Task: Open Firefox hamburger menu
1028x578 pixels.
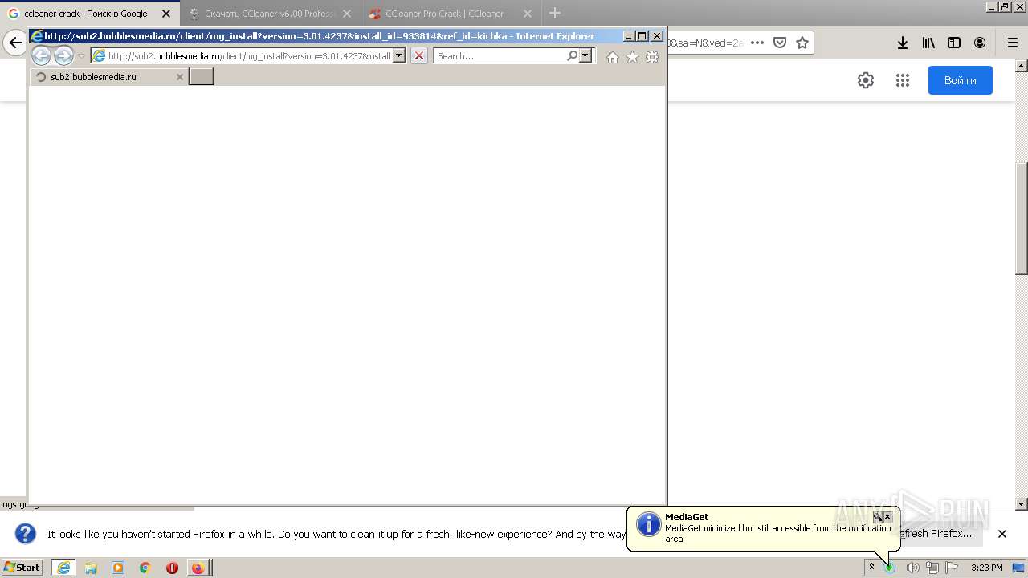Action: [1013, 43]
